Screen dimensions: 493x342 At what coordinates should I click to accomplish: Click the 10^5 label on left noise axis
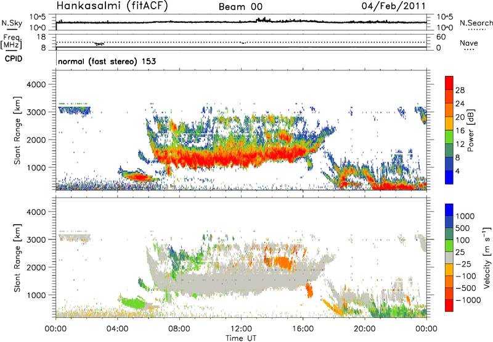click(38, 17)
